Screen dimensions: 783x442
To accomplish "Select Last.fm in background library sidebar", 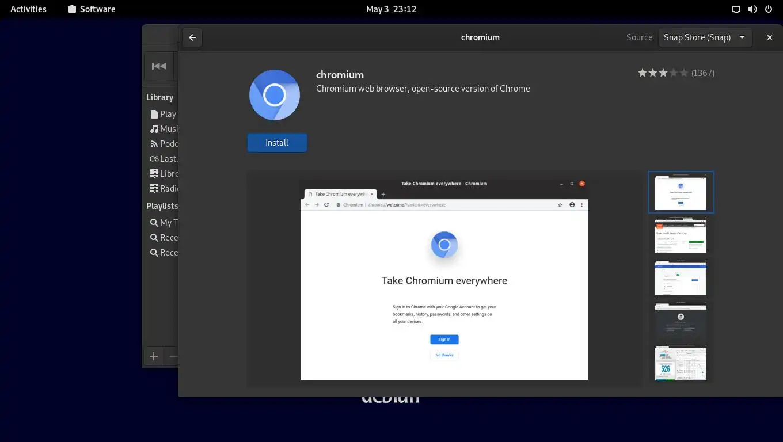I will (x=164, y=159).
